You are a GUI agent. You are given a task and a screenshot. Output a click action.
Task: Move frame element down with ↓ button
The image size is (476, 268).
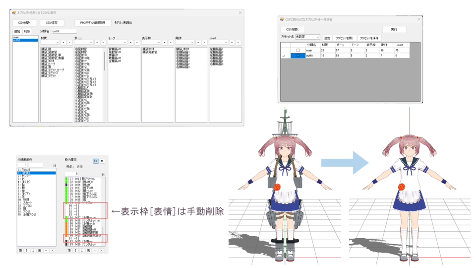pos(82,251)
